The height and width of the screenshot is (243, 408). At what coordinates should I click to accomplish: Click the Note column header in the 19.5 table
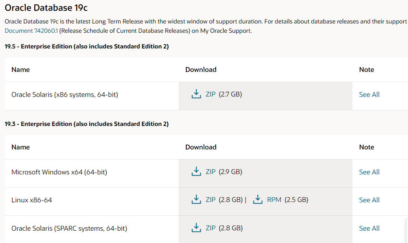(x=367, y=69)
